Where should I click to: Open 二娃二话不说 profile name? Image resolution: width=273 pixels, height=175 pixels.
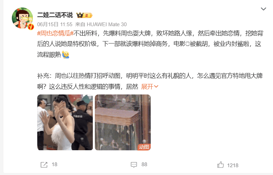pyautogui.click(x=55, y=15)
